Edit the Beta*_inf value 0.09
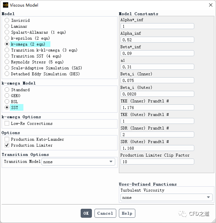This screenshot has width=216, height=223. point(157,53)
